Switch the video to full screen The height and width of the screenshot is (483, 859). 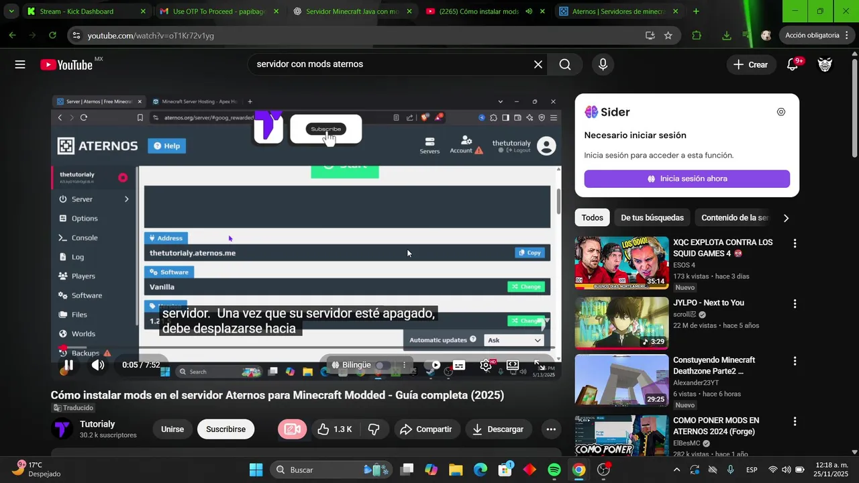[x=539, y=365]
